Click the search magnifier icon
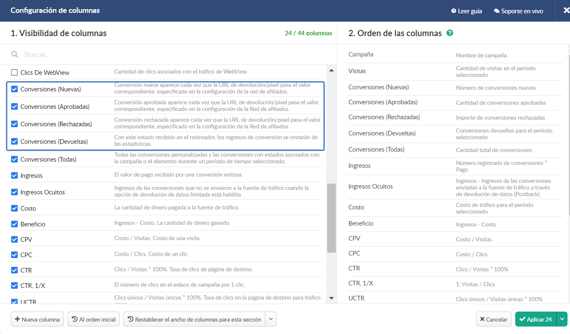This screenshot has width=570, height=334. point(15,54)
